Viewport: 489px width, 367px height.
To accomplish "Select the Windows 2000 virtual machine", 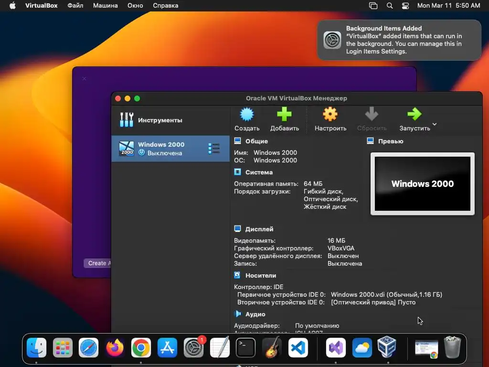I will [170, 149].
